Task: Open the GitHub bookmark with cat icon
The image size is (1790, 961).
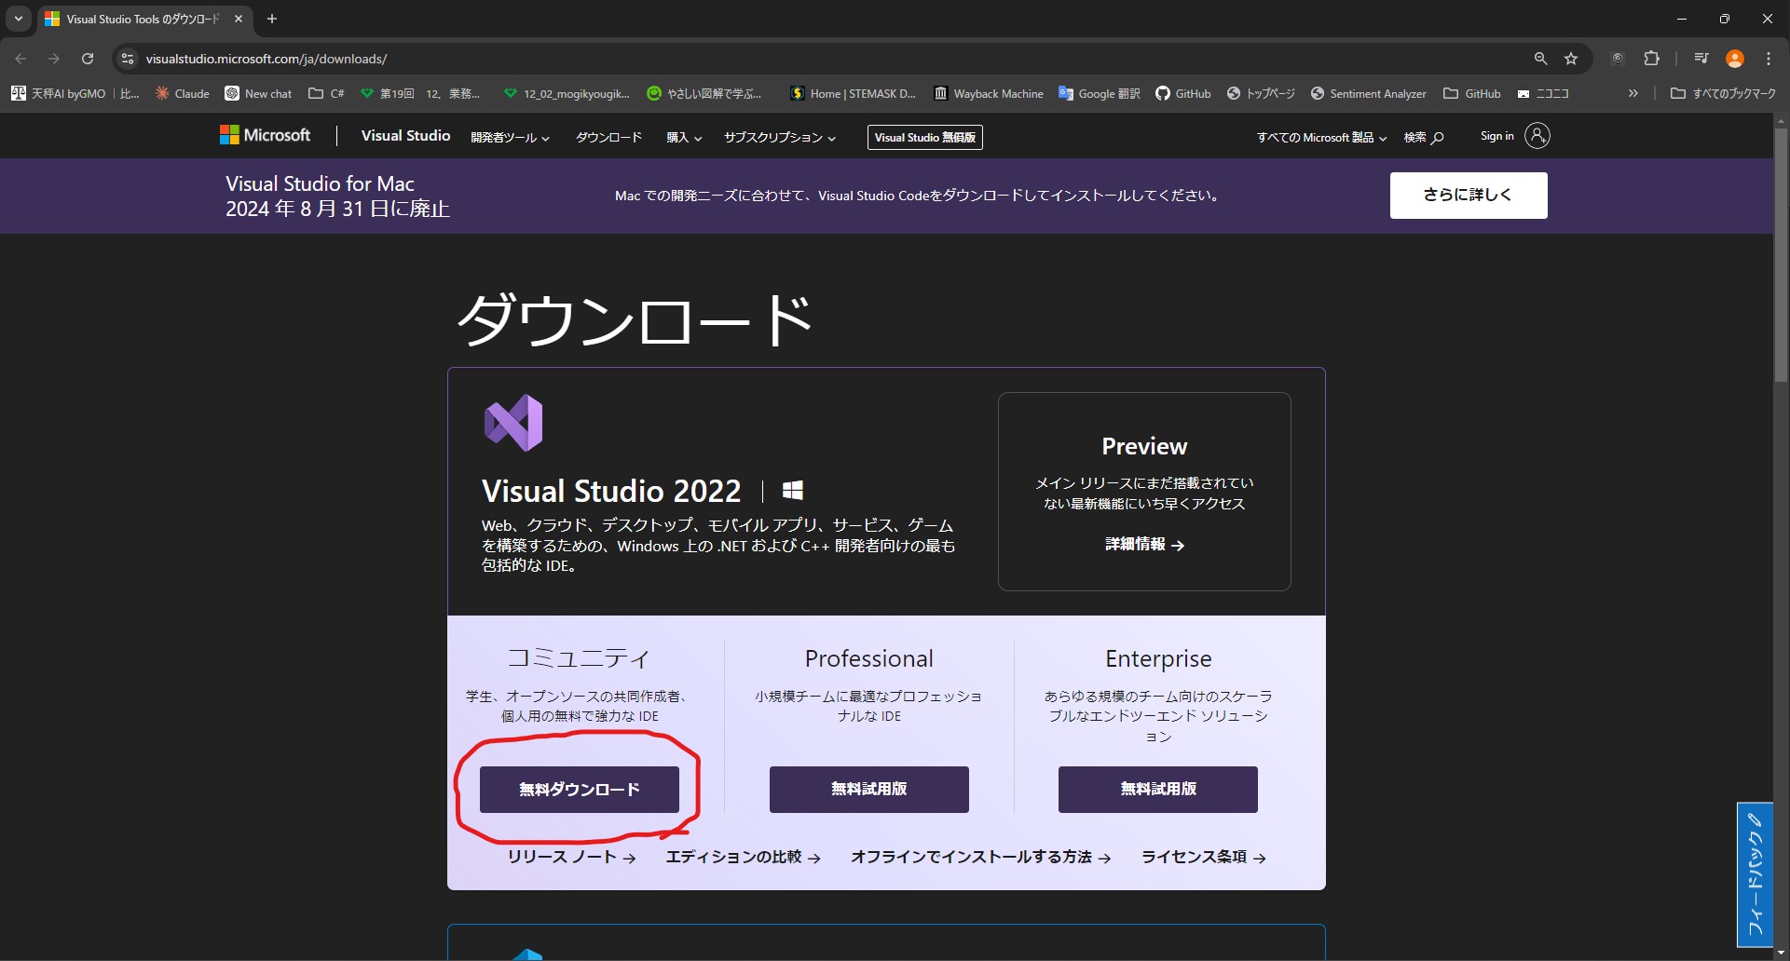Action: (x=1182, y=93)
